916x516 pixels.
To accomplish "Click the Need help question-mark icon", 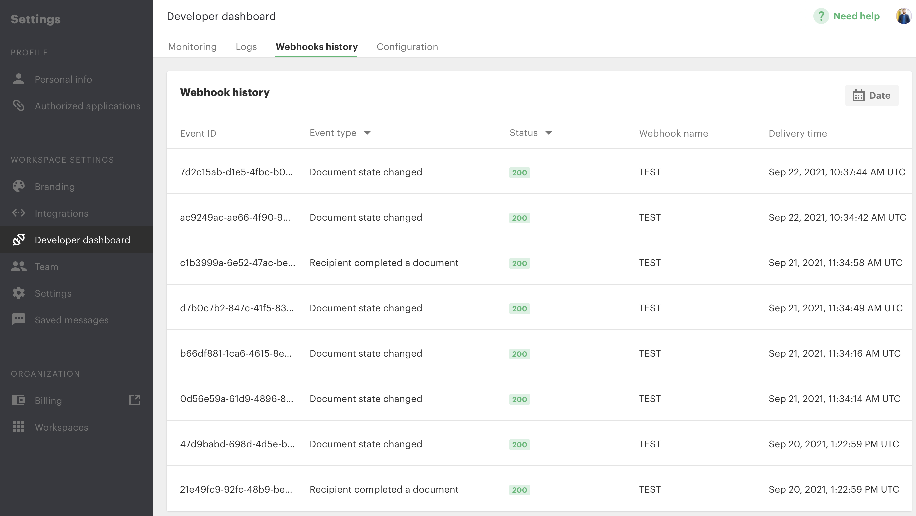I will pos(821,16).
